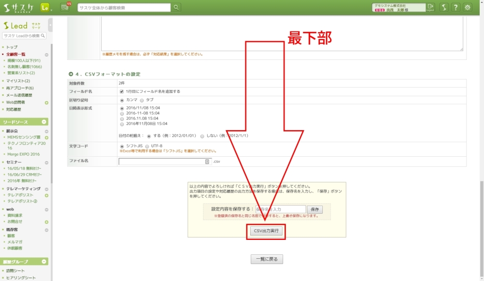Click the Saaske S logo icon in header

(443, 7)
